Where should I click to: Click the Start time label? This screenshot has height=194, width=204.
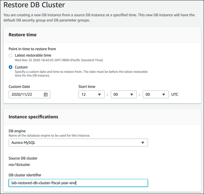pos(87,87)
